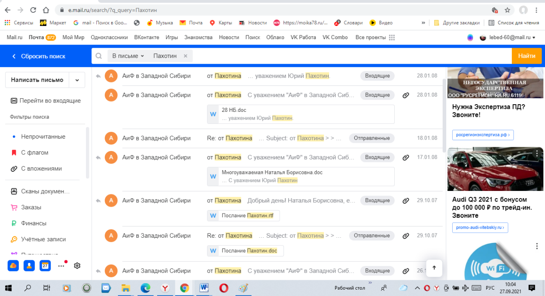This screenshot has width=545, height=296.
Task: Click Написать письмо to compose
Action: click(37, 80)
